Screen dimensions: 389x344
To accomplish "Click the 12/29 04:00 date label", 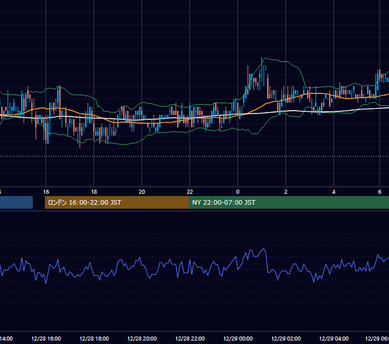I will click(334, 338).
